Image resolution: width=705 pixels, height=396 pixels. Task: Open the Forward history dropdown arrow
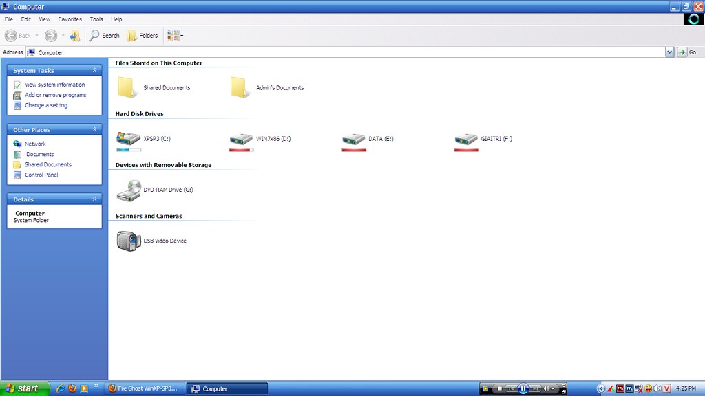pyautogui.click(x=63, y=36)
